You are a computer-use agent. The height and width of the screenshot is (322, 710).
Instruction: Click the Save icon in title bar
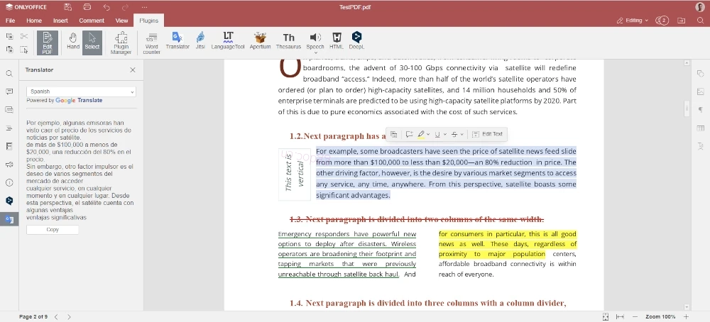(68, 7)
